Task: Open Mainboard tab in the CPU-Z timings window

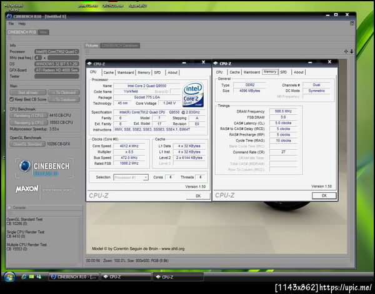Action: (252, 72)
